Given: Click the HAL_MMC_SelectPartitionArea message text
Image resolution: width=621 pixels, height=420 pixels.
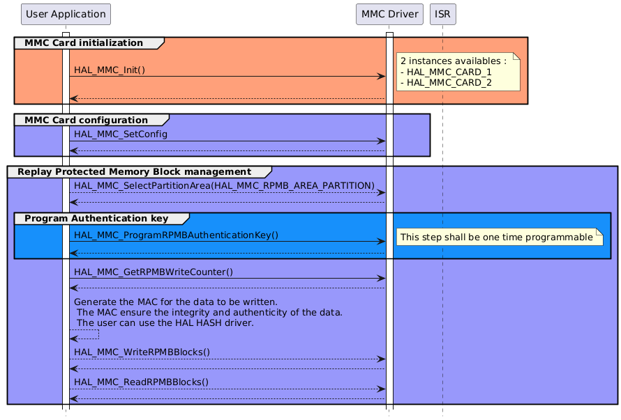Looking at the screenshot, I should click(224, 185).
